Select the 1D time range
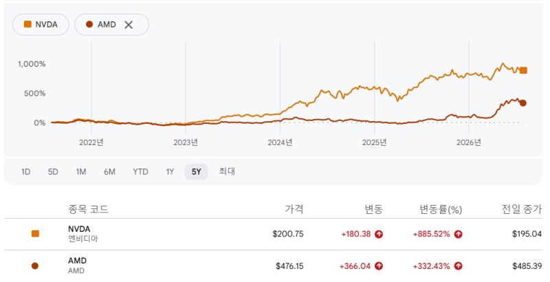The height and width of the screenshot is (282, 550). 25,172
